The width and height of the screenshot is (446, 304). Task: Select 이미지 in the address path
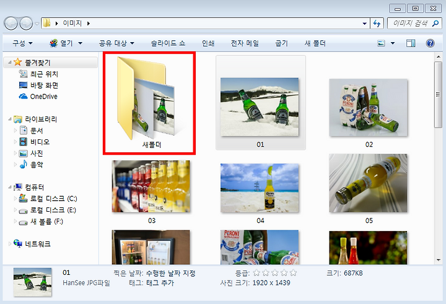tap(72, 23)
